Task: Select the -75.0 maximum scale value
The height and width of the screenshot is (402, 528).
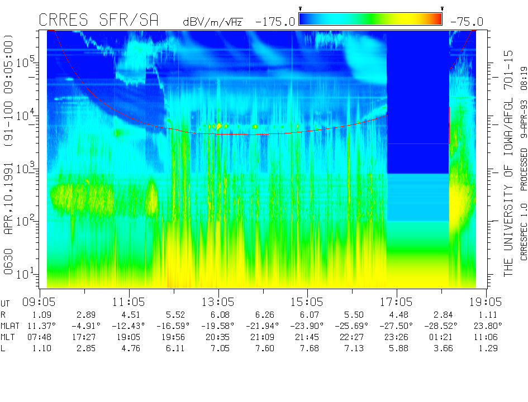Action: (465, 22)
